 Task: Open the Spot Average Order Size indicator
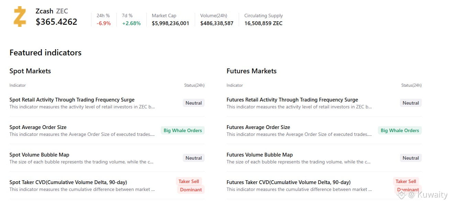[x=38, y=127]
